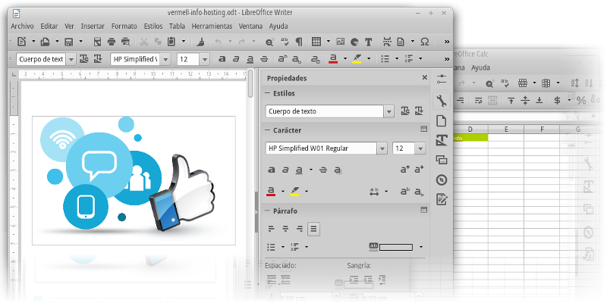Open Gallery deck icon in sidebar
607x303 pixels.
point(442,160)
